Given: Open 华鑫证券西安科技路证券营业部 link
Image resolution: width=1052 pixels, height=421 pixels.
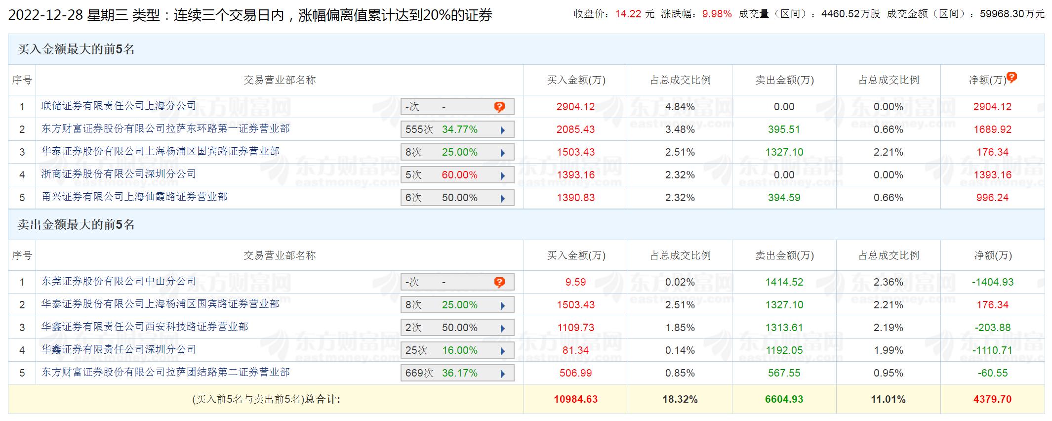Looking at the screenshot, I should tap(145, 327).
